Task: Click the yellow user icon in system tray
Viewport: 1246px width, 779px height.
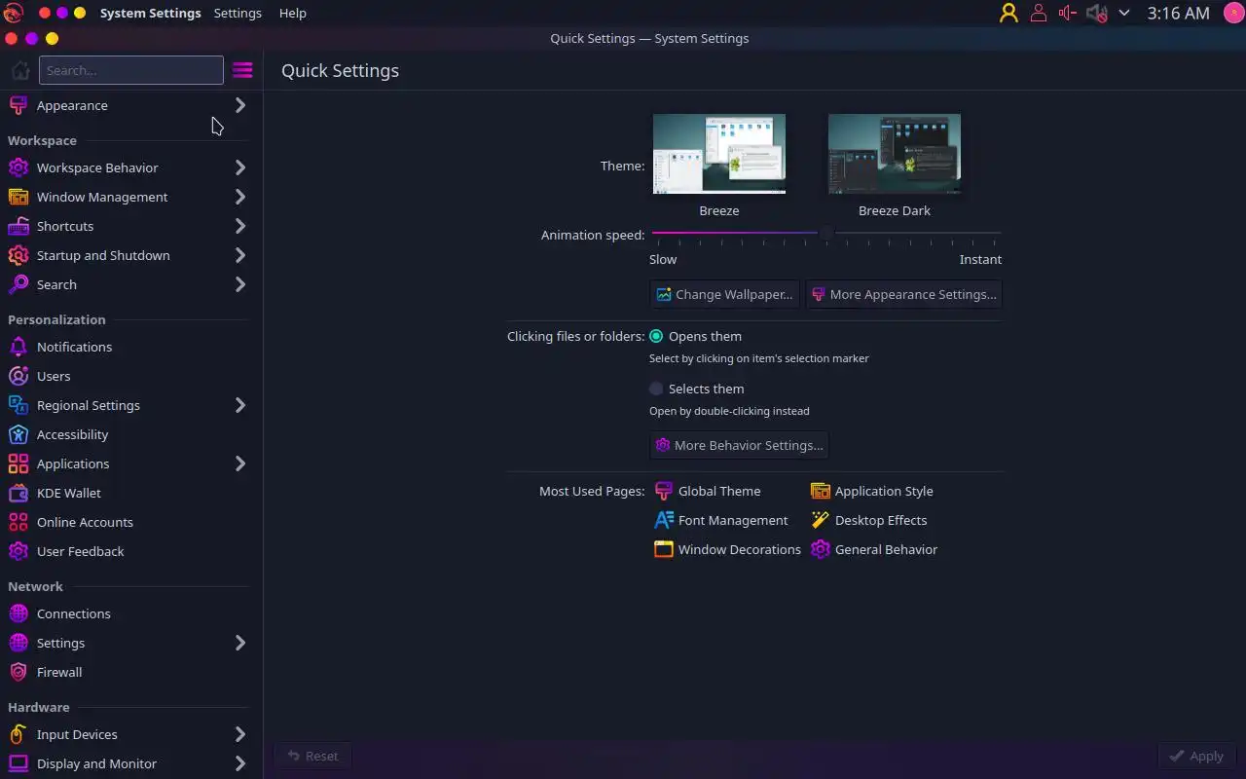Action: (x=1008, y=13)
